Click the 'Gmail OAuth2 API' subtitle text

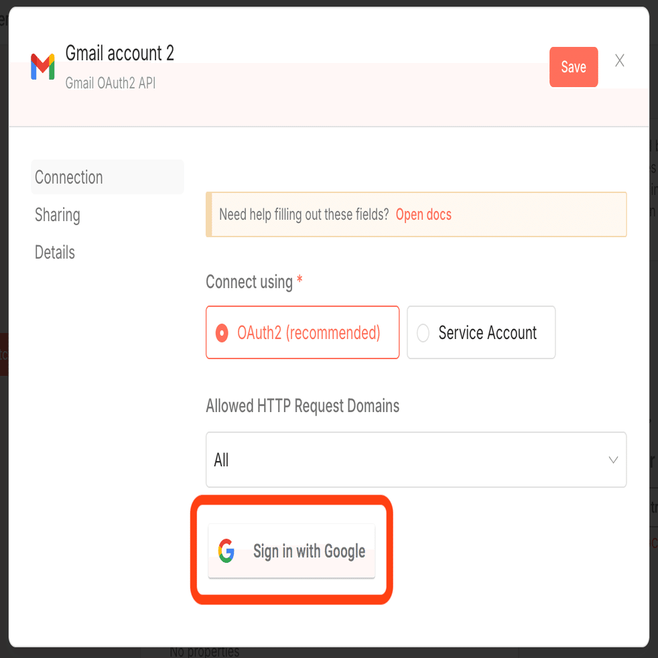[x=111, y=84]
